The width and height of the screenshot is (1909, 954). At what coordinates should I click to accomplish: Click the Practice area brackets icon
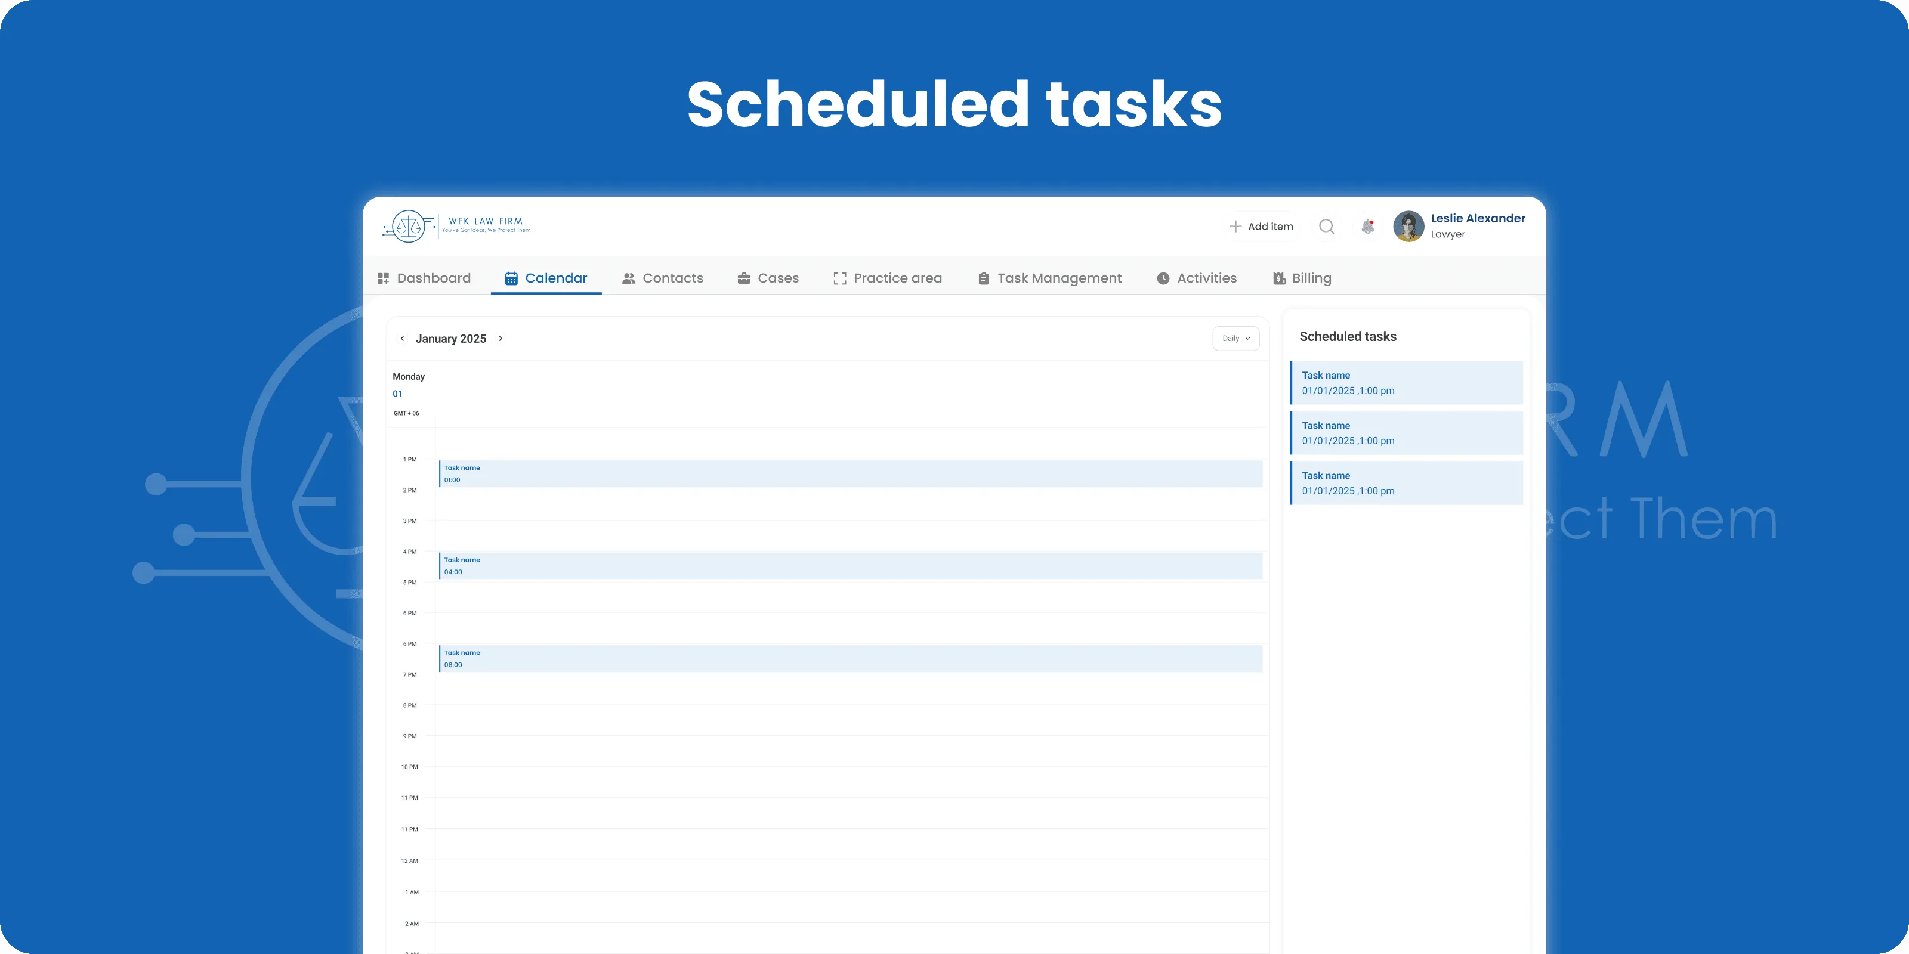(x=839, y=278)
